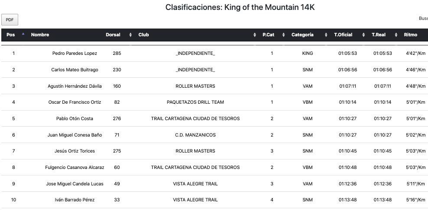Viewport: 428px width, 210px height.
Task: Click PAQUETAZOS DRILL TEAM club cell
Action: 195,102
